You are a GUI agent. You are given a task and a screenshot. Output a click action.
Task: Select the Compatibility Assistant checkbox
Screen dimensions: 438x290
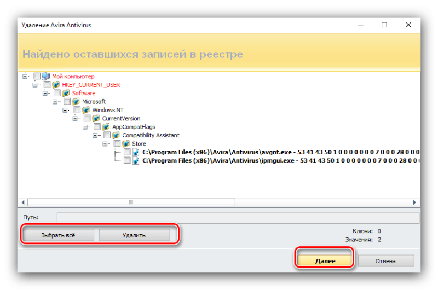pos(107,135)
